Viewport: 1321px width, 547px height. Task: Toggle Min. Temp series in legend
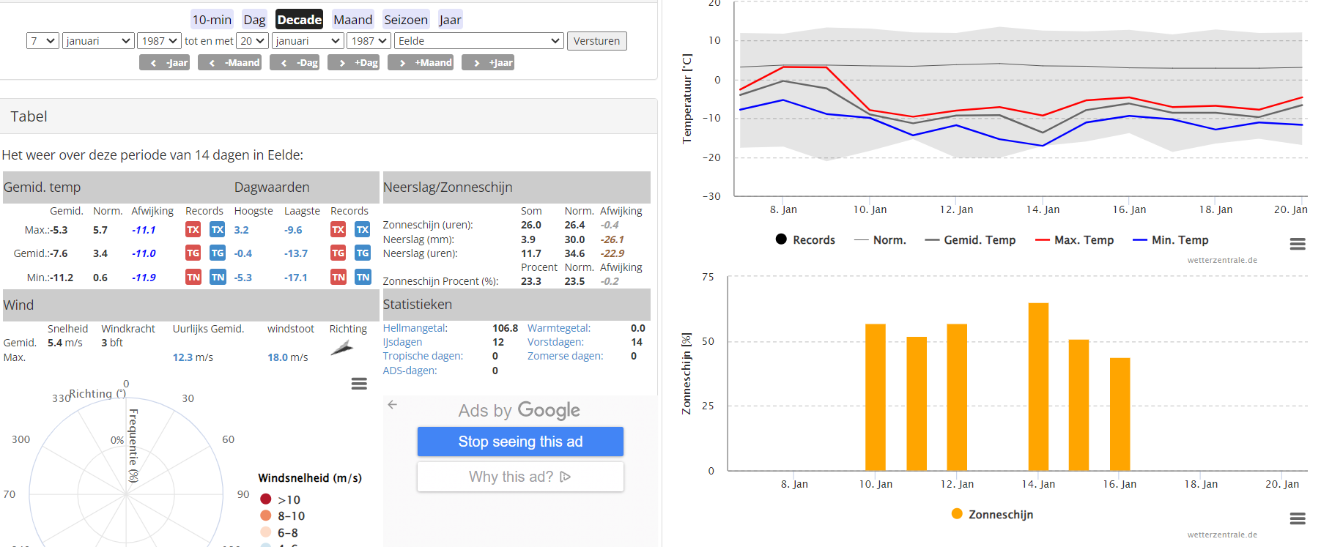[x=1170, y=240]
